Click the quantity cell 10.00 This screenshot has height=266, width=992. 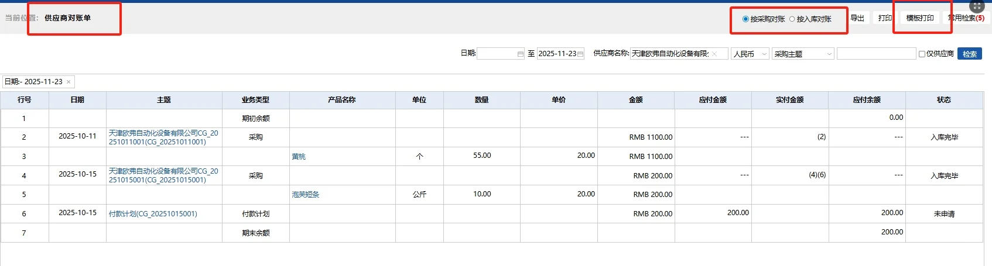tap(482, 194)
